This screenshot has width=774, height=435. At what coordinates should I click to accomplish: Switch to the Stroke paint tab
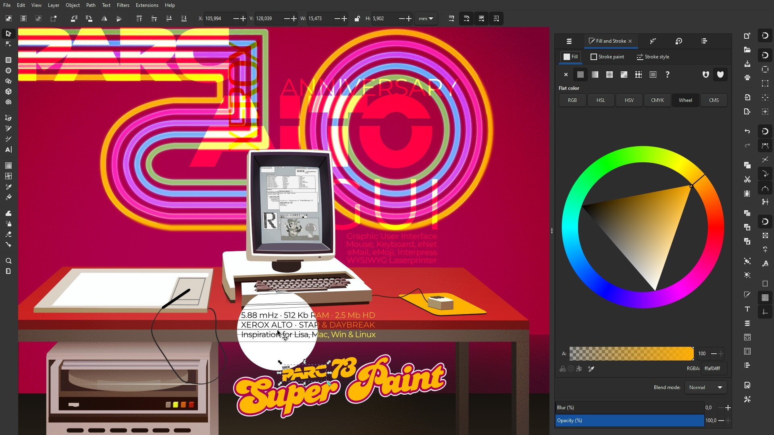[x=607, y=57]
